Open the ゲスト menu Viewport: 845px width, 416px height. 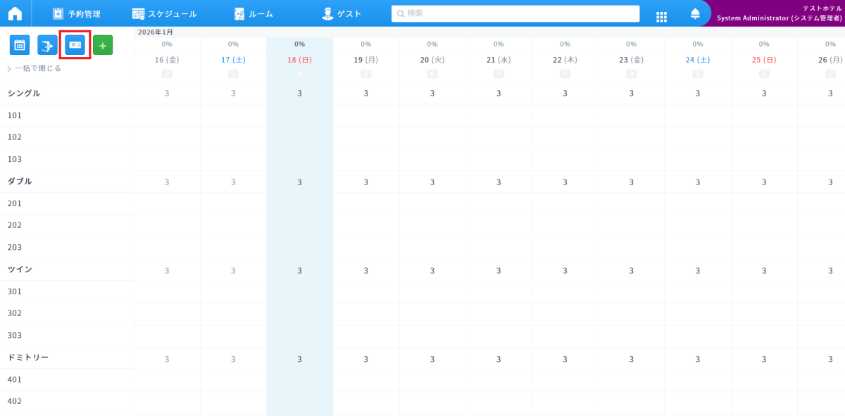(x=342, y=13)
